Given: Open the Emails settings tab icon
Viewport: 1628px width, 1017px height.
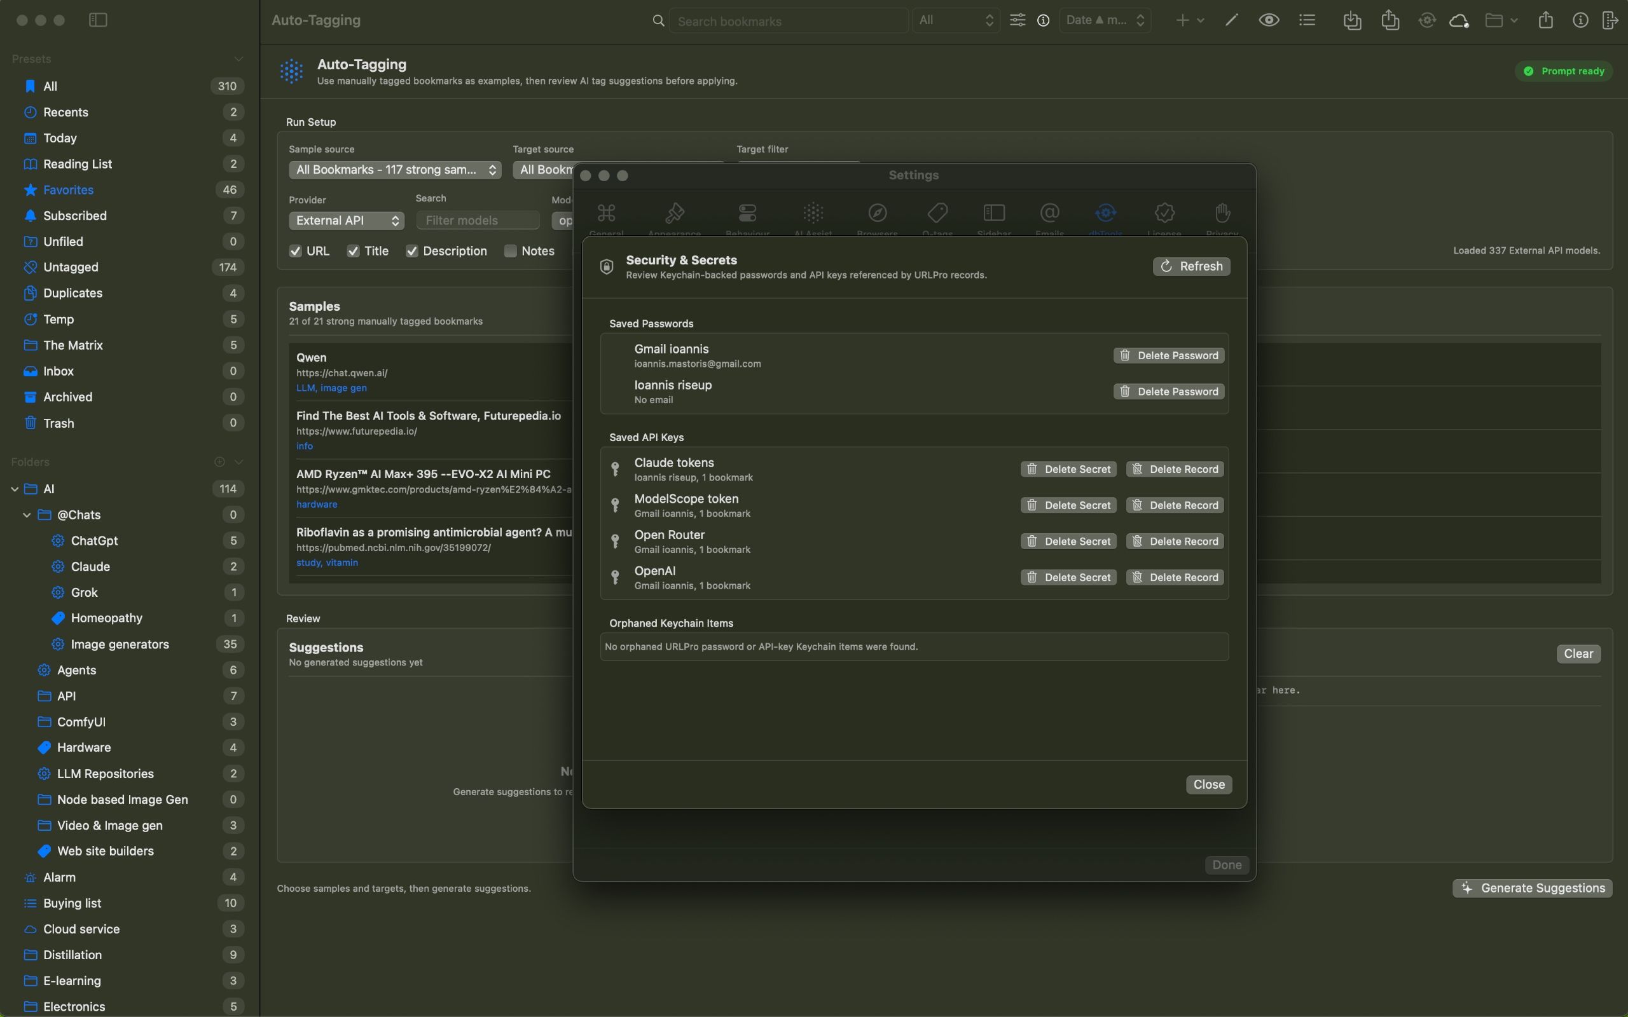Looking at the screenshot, I should (x=1049, y=213).
